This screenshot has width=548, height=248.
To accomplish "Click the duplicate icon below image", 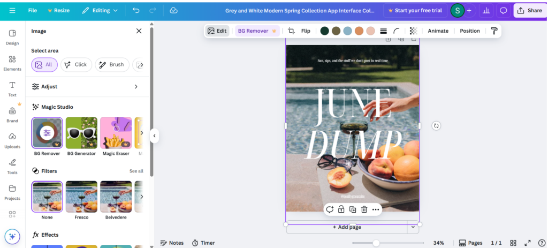I will [353, 209].
